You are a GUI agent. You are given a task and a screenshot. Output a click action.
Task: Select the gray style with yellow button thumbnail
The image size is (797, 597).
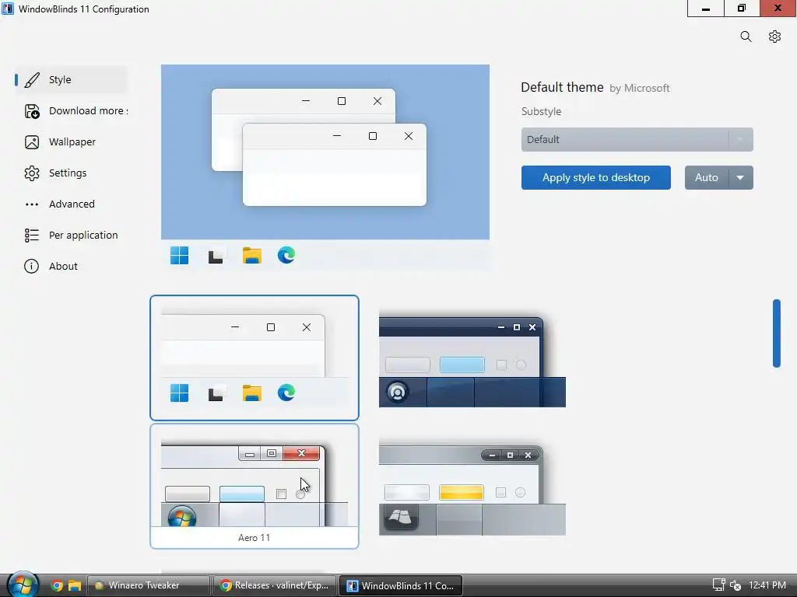[x=472, y=487]
